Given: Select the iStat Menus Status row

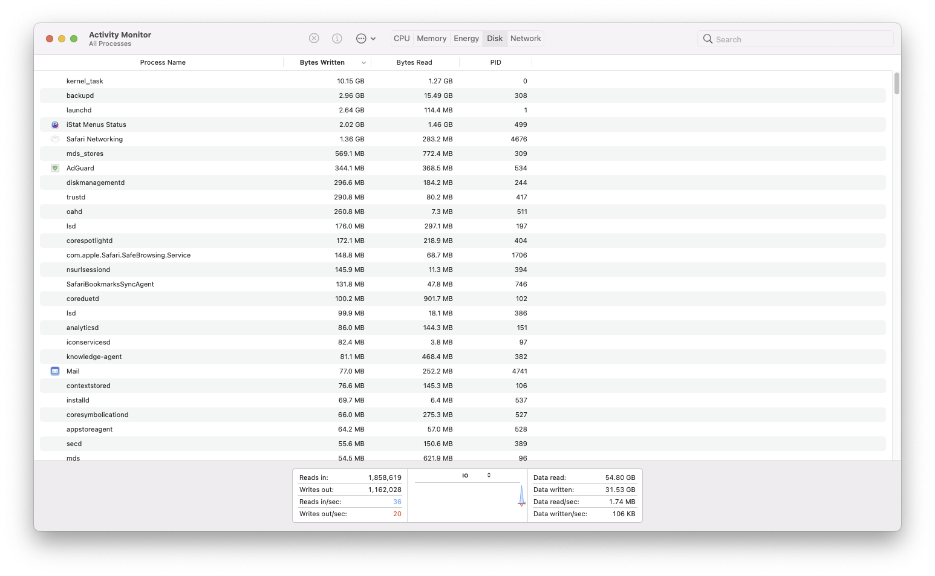Looking at the screenshot, I should coord(463,125).
